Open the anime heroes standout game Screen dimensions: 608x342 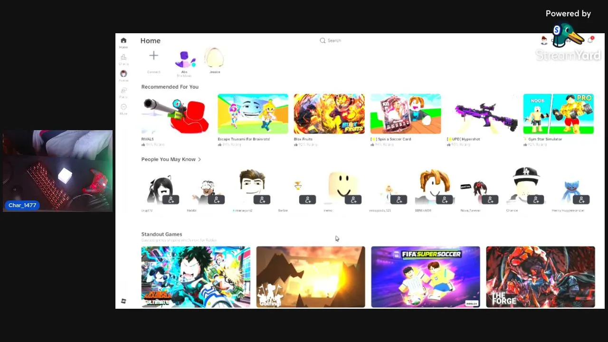pyautogui.click(x=196, y=277)
